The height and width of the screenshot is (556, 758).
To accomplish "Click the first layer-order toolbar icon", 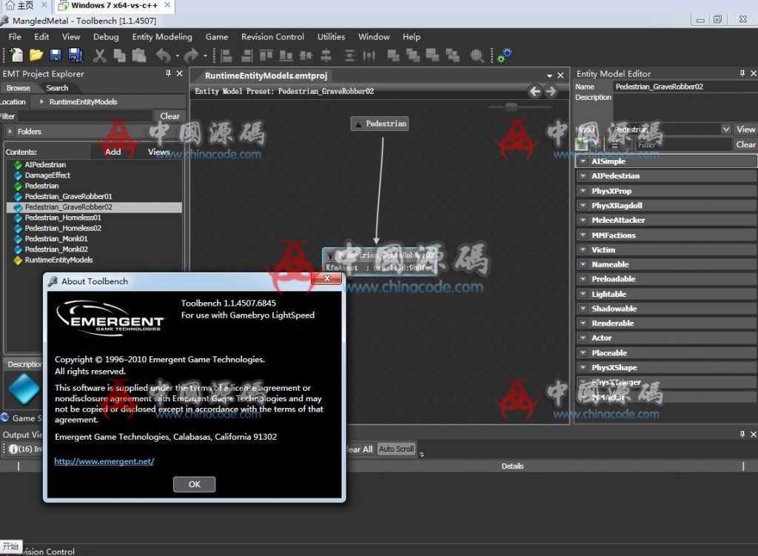I will point(394,56).
